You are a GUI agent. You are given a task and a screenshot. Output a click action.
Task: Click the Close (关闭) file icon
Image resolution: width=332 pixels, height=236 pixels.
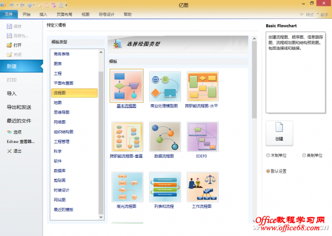[x=9, y=54]
